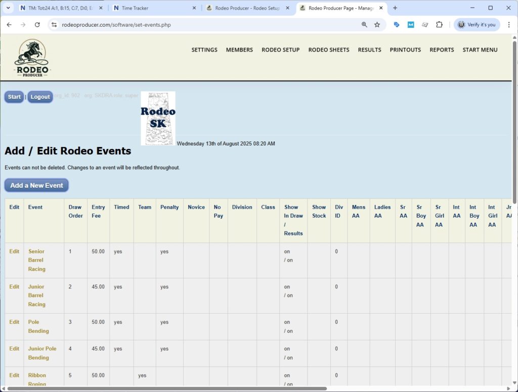Click the Add a New Event button
This screenshot has height=392, width=518.
tap(36, 185)
